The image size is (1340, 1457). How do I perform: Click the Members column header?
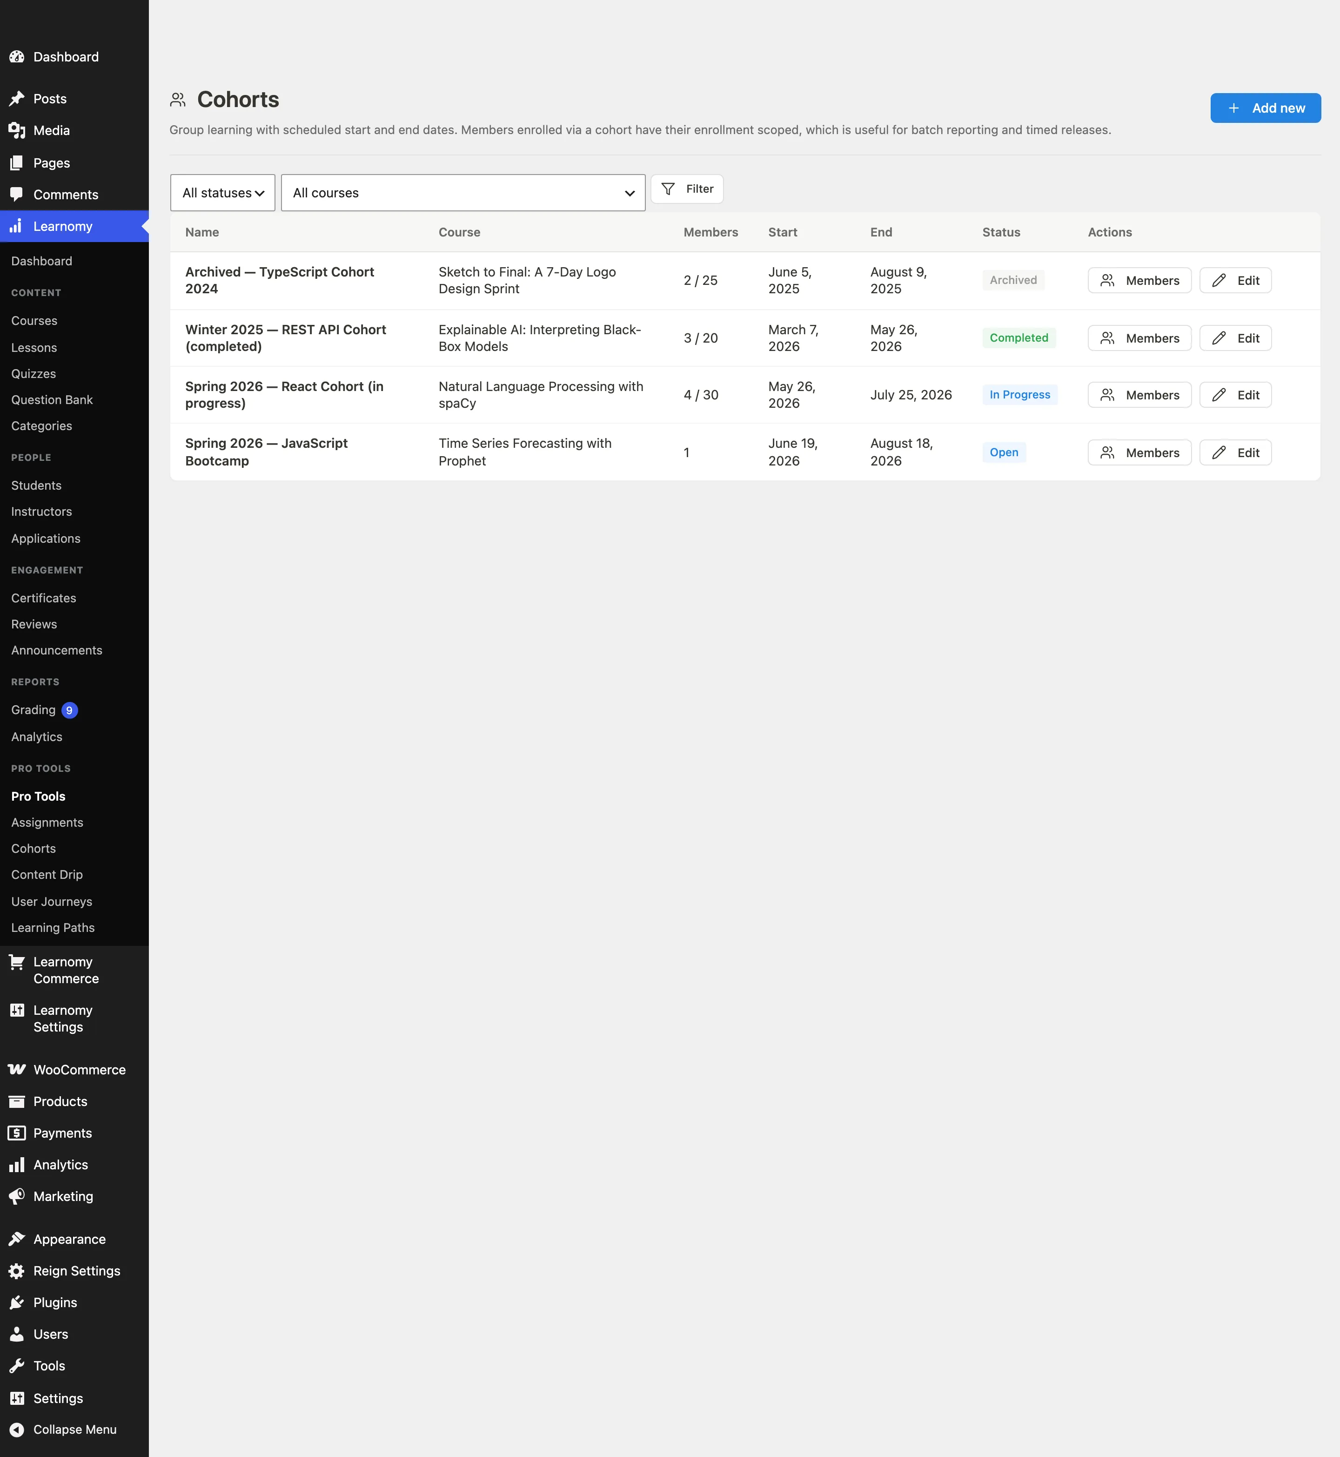[x=710, y=232]
